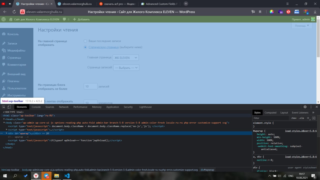Toggle the computed styles sidebar icon
The height and width of the screenshot is (180, 320).
coord(314,118)
